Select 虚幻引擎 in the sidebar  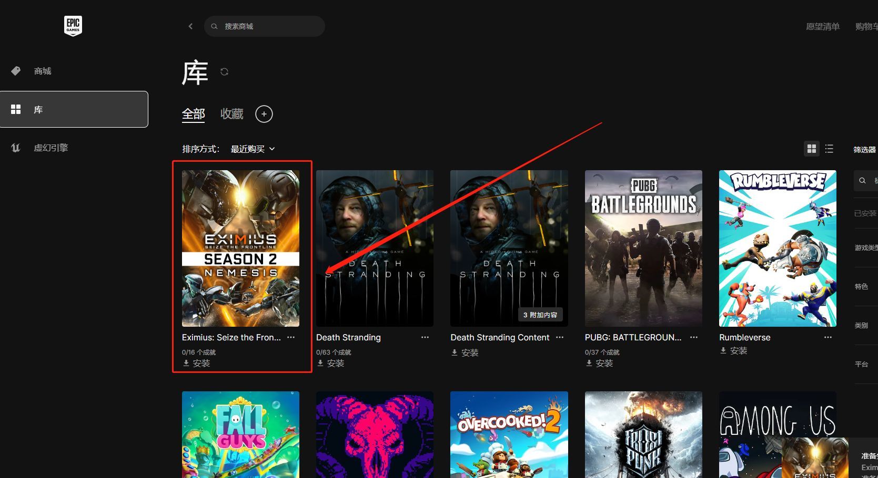point(51,148)
